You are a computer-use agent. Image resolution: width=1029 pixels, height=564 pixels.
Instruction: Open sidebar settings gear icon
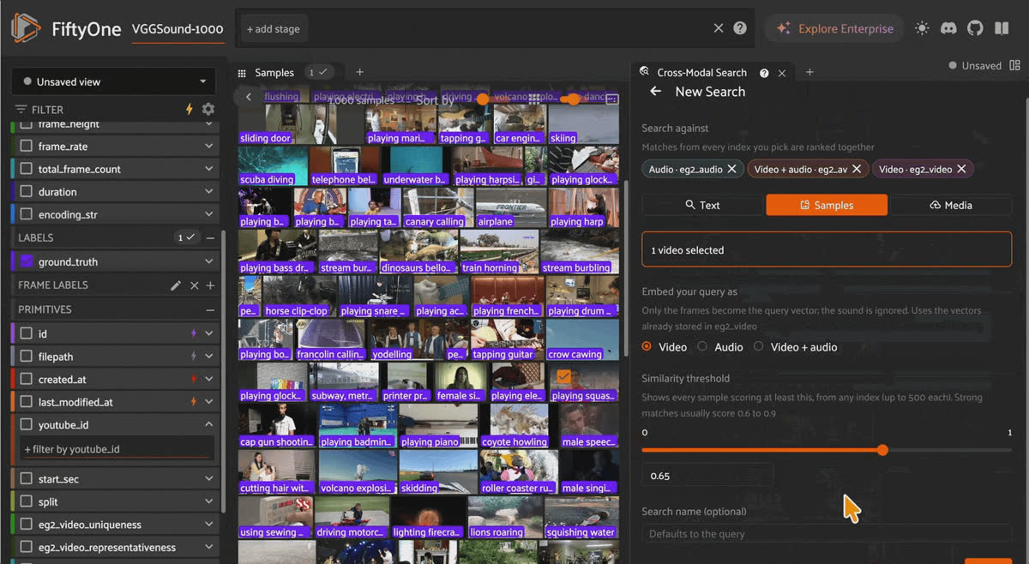coord(208,109)
